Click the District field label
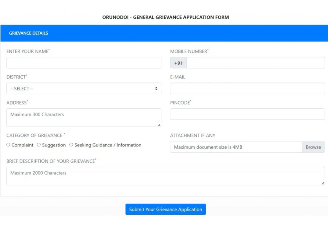Viewport: 328px width, 229px height. (x=16, y=77)
